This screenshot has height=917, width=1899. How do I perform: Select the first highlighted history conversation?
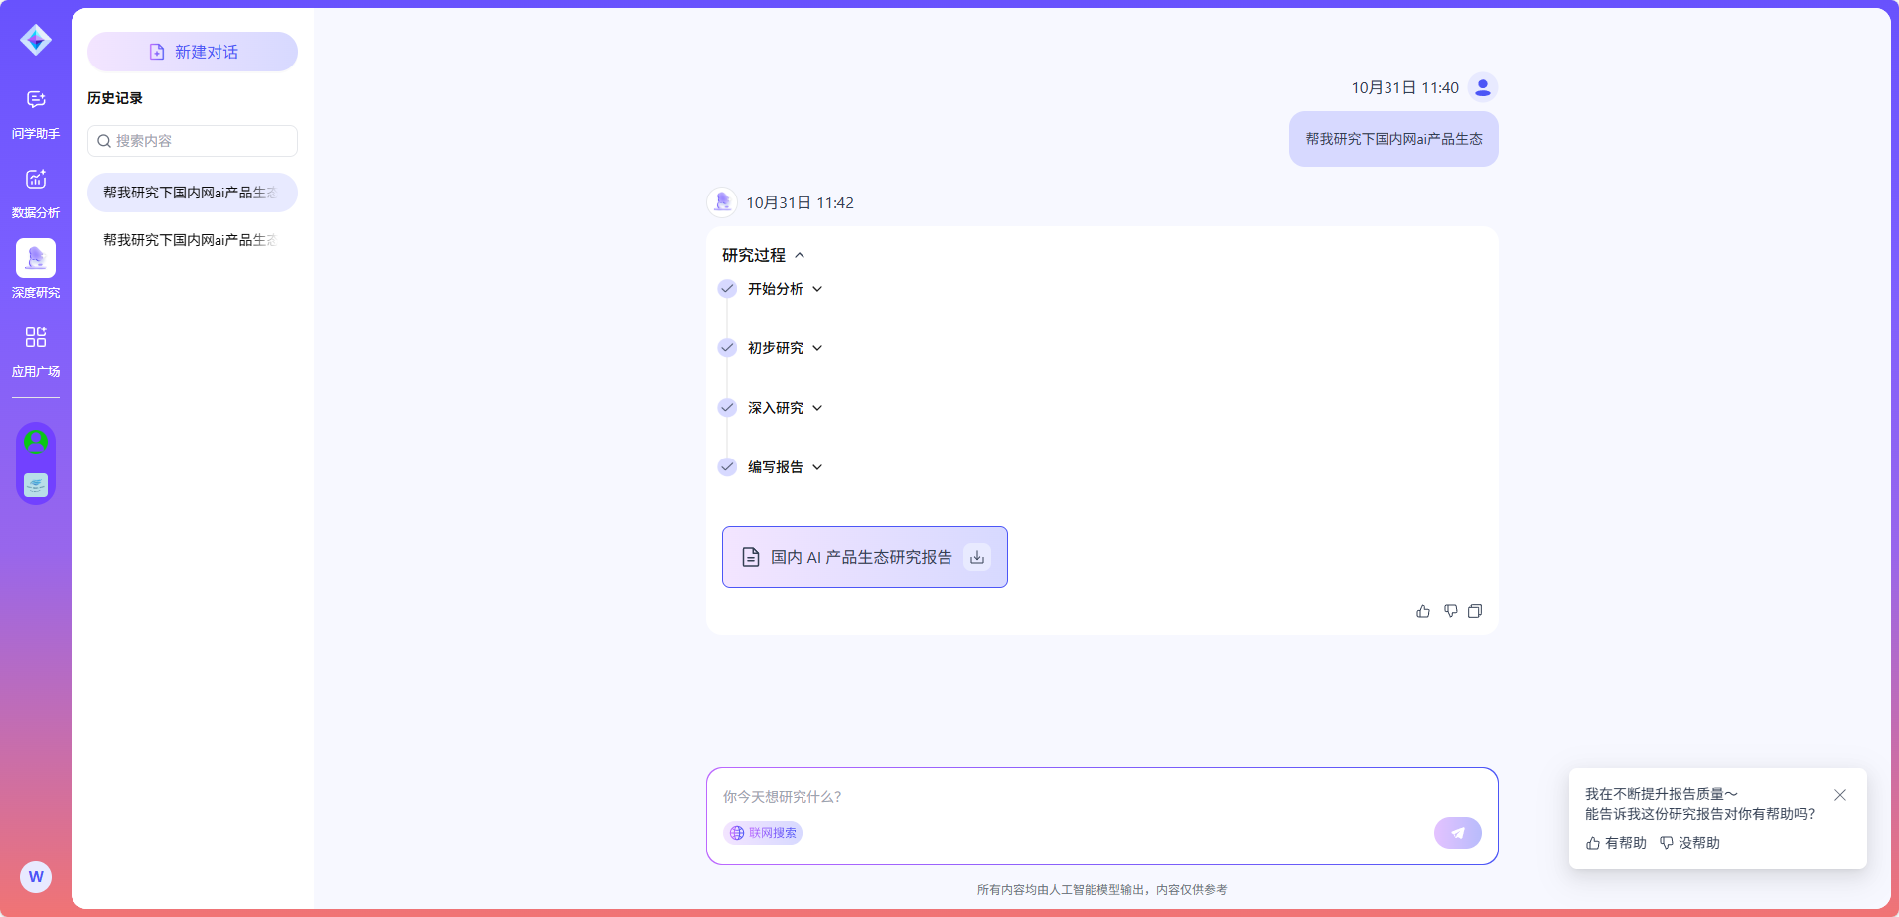[x=191, y=193]
